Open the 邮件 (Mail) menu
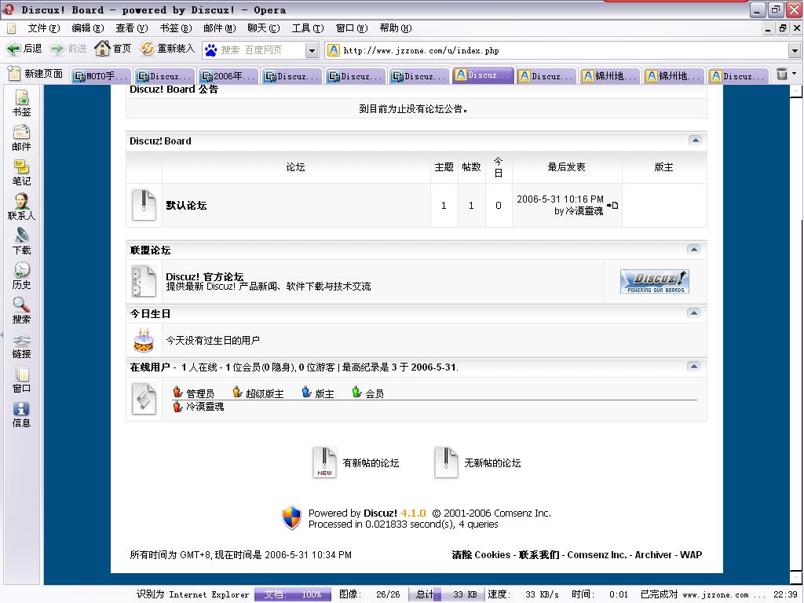The width and height of the screenshot is (804, 603). [x=220, y=28]
